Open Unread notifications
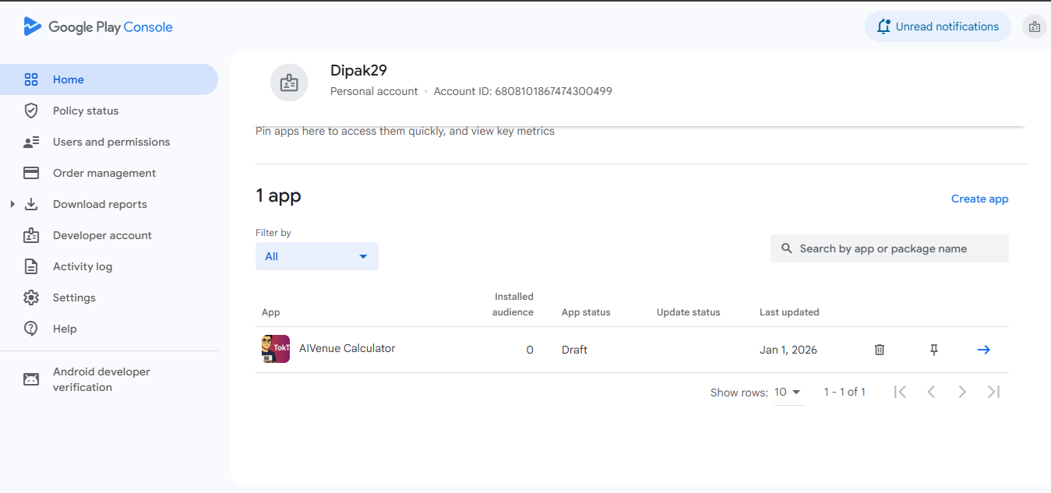 (x=937, y=26)
